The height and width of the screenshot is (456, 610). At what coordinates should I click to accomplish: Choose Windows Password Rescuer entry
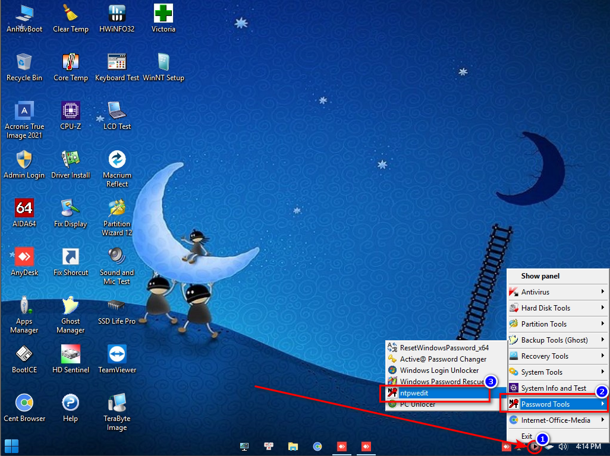click(446, 381)
